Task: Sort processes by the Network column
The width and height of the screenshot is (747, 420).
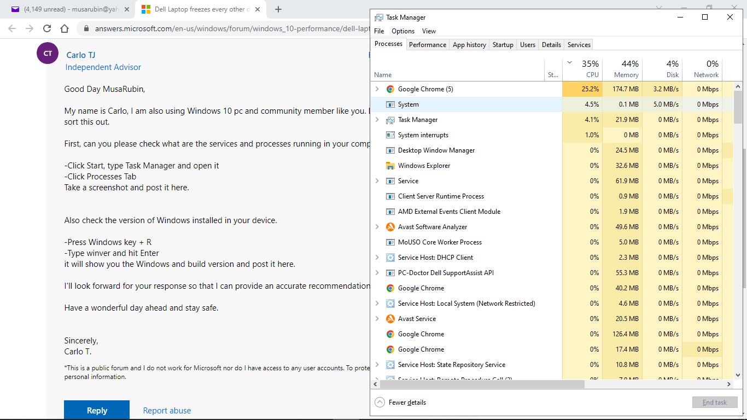Action: 702,69
